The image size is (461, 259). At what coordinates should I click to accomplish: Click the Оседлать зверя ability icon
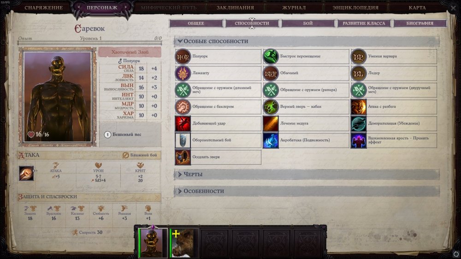pyautogui.click(x=183, y=157)
